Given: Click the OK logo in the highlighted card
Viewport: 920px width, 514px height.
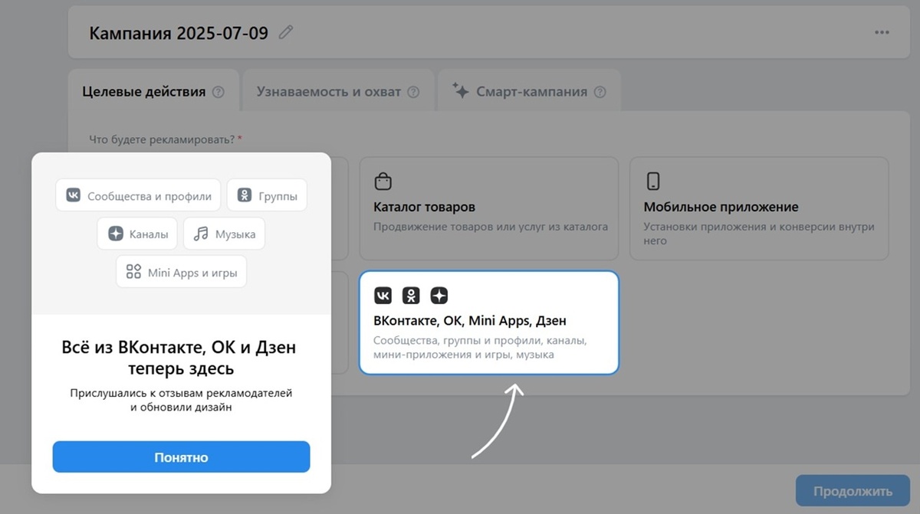Looking at the screenshot, I should pos(411,296).
